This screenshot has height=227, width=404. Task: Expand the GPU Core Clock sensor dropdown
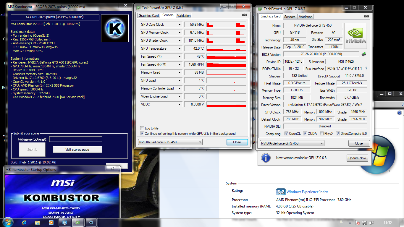[x=180, y=25]
